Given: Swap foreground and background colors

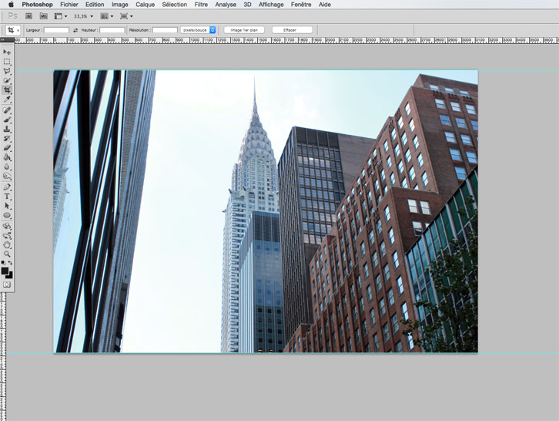Looking at the screenshot, I should pos(11,264).
